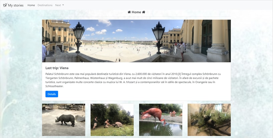Click the house icon left of Home heading
Viewport: 273px width, 138px height.
point(129,12)
